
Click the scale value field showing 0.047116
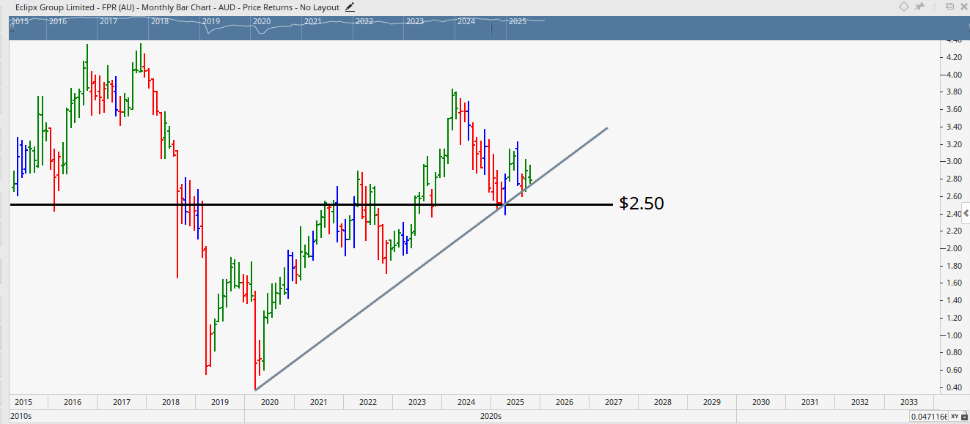coord(928,416)
